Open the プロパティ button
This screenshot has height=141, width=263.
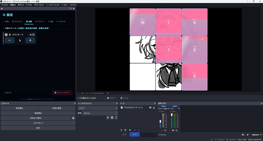[x=111, y=98]
